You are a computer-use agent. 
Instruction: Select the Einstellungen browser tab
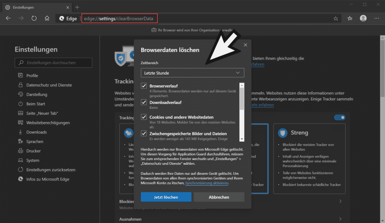[37, 8]
